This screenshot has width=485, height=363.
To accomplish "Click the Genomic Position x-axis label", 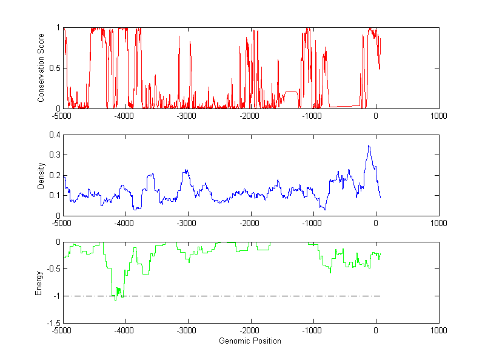I will coord(250,341).
